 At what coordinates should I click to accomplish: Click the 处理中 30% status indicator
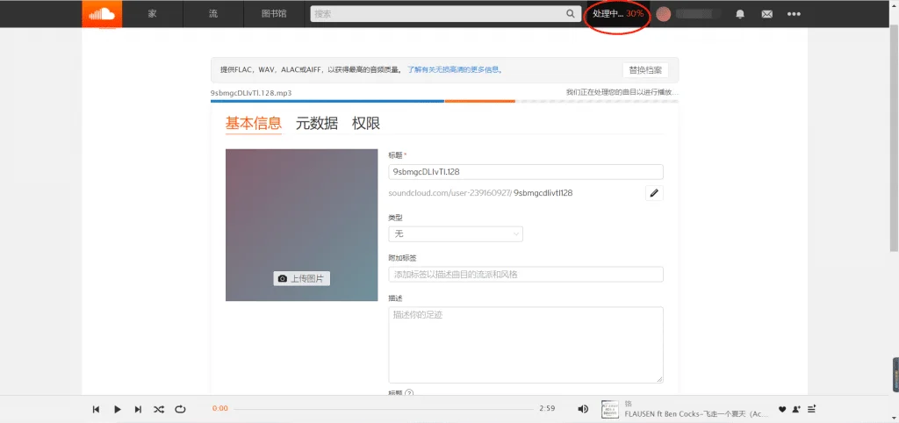(x=618, y=14)
